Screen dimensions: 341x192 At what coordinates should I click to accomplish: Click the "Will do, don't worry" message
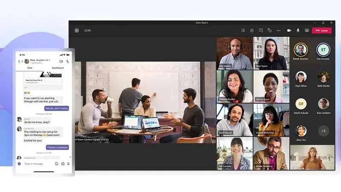(57, 108)
